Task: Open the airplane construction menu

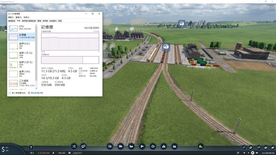Action: 142,146
